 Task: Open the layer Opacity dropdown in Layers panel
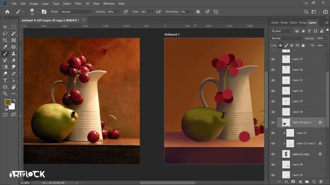tap(326, 39)
